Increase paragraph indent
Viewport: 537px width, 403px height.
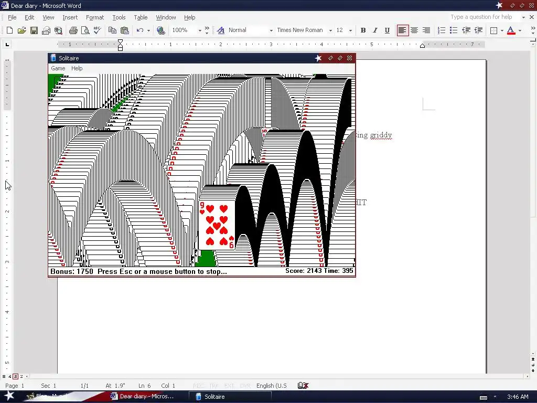point(478,30)
